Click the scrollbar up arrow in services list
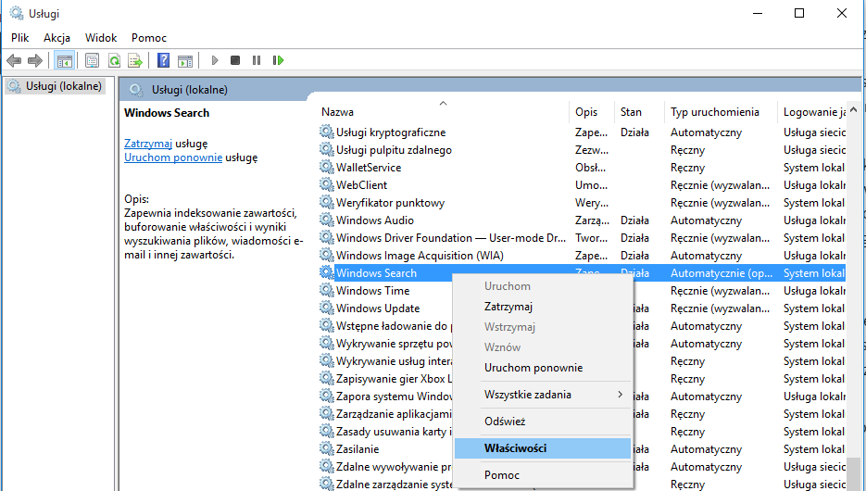Image resolution: width=866 pixels, height=491 pixels. click(x=853, y=110)
